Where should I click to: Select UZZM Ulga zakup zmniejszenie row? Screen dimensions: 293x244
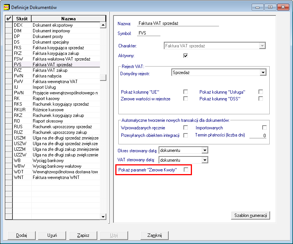pyautogui.click(x=56, y=149)
